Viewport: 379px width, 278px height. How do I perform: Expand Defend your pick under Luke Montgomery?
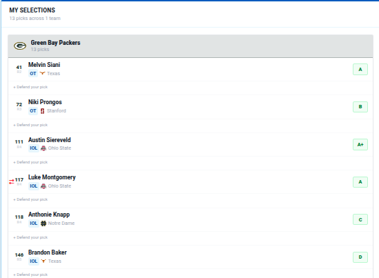(30, 199)
